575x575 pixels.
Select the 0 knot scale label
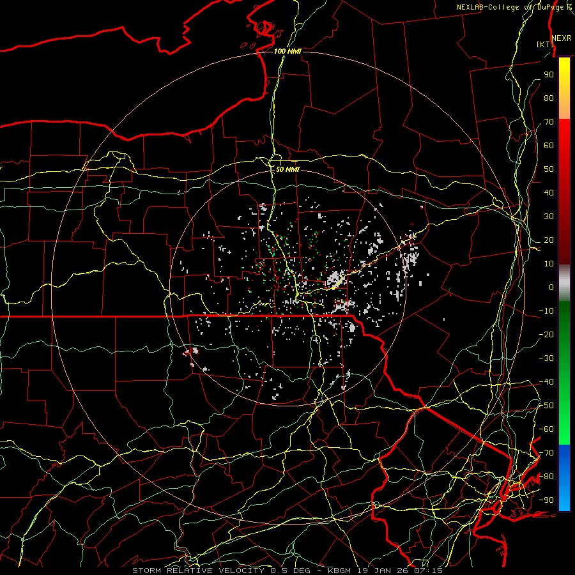551,287
